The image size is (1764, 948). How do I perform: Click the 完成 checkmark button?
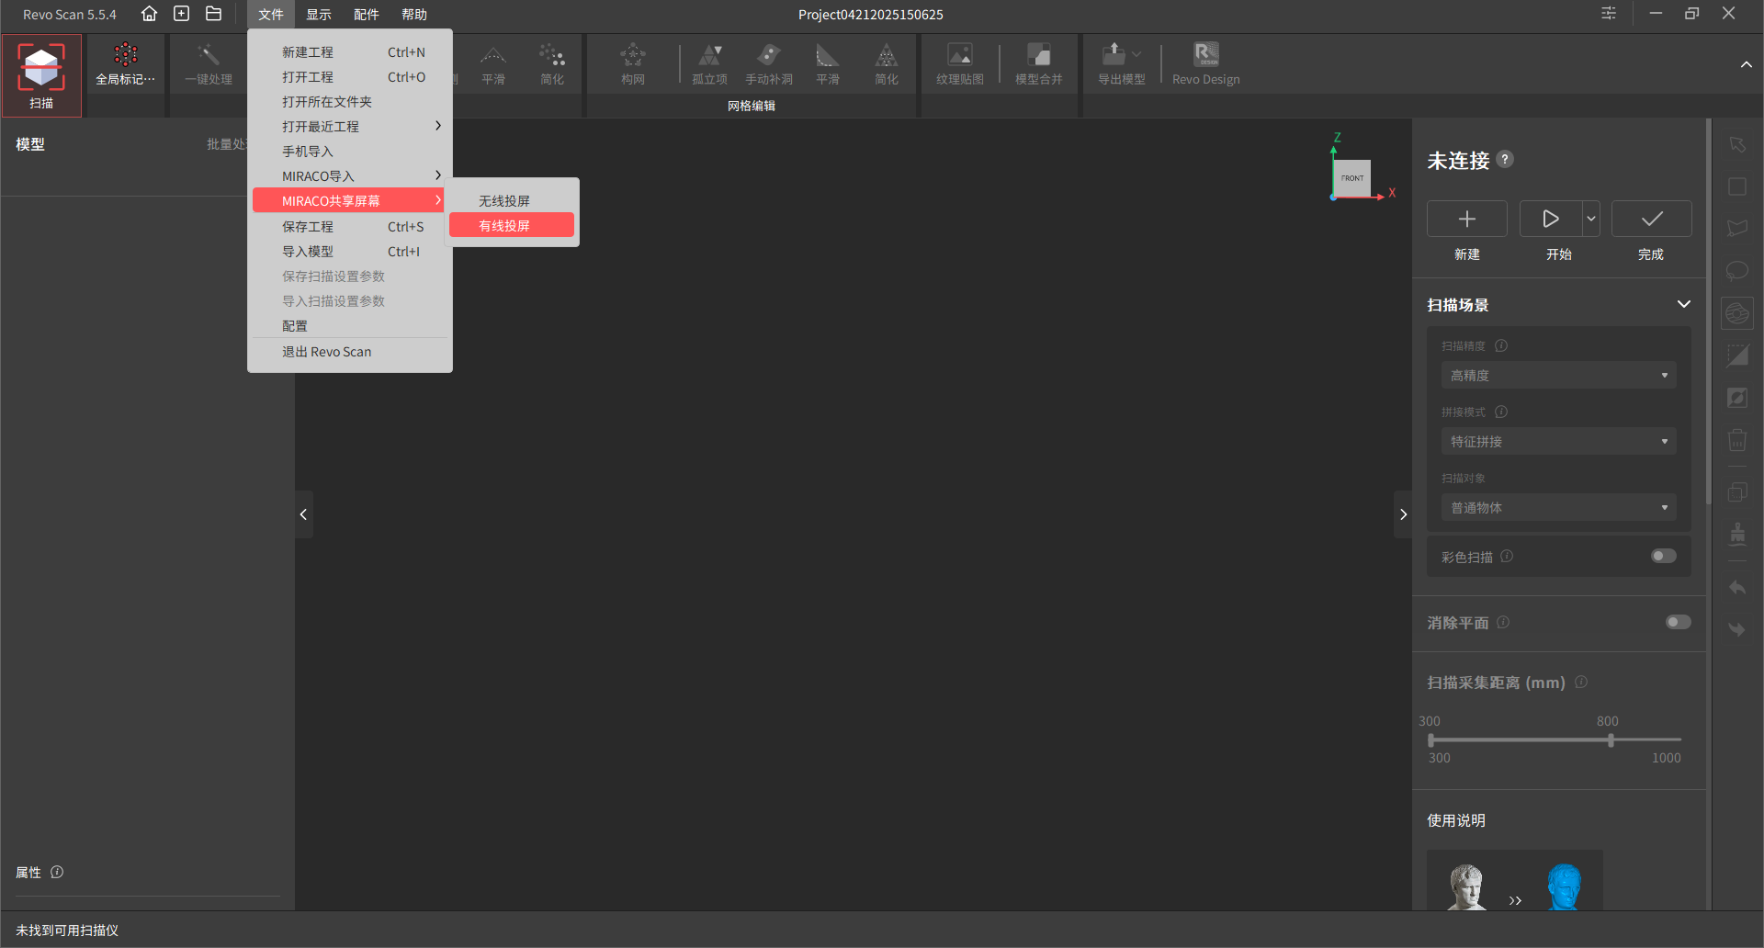click(1652, 219)
